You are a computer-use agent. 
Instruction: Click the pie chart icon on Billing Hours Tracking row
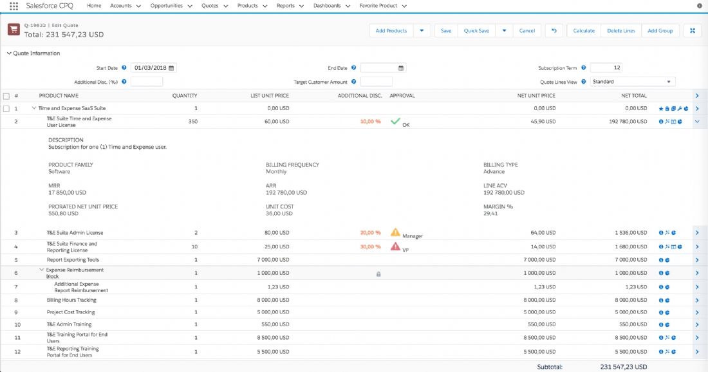click(x=667, y=300)
